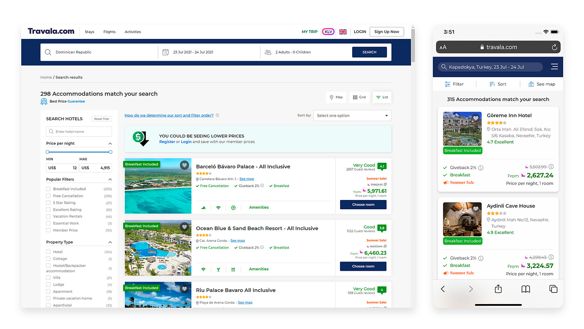Screen dimensions: 584x329
Task: Click LOGIN in the top bar
Action: point(360,32)
